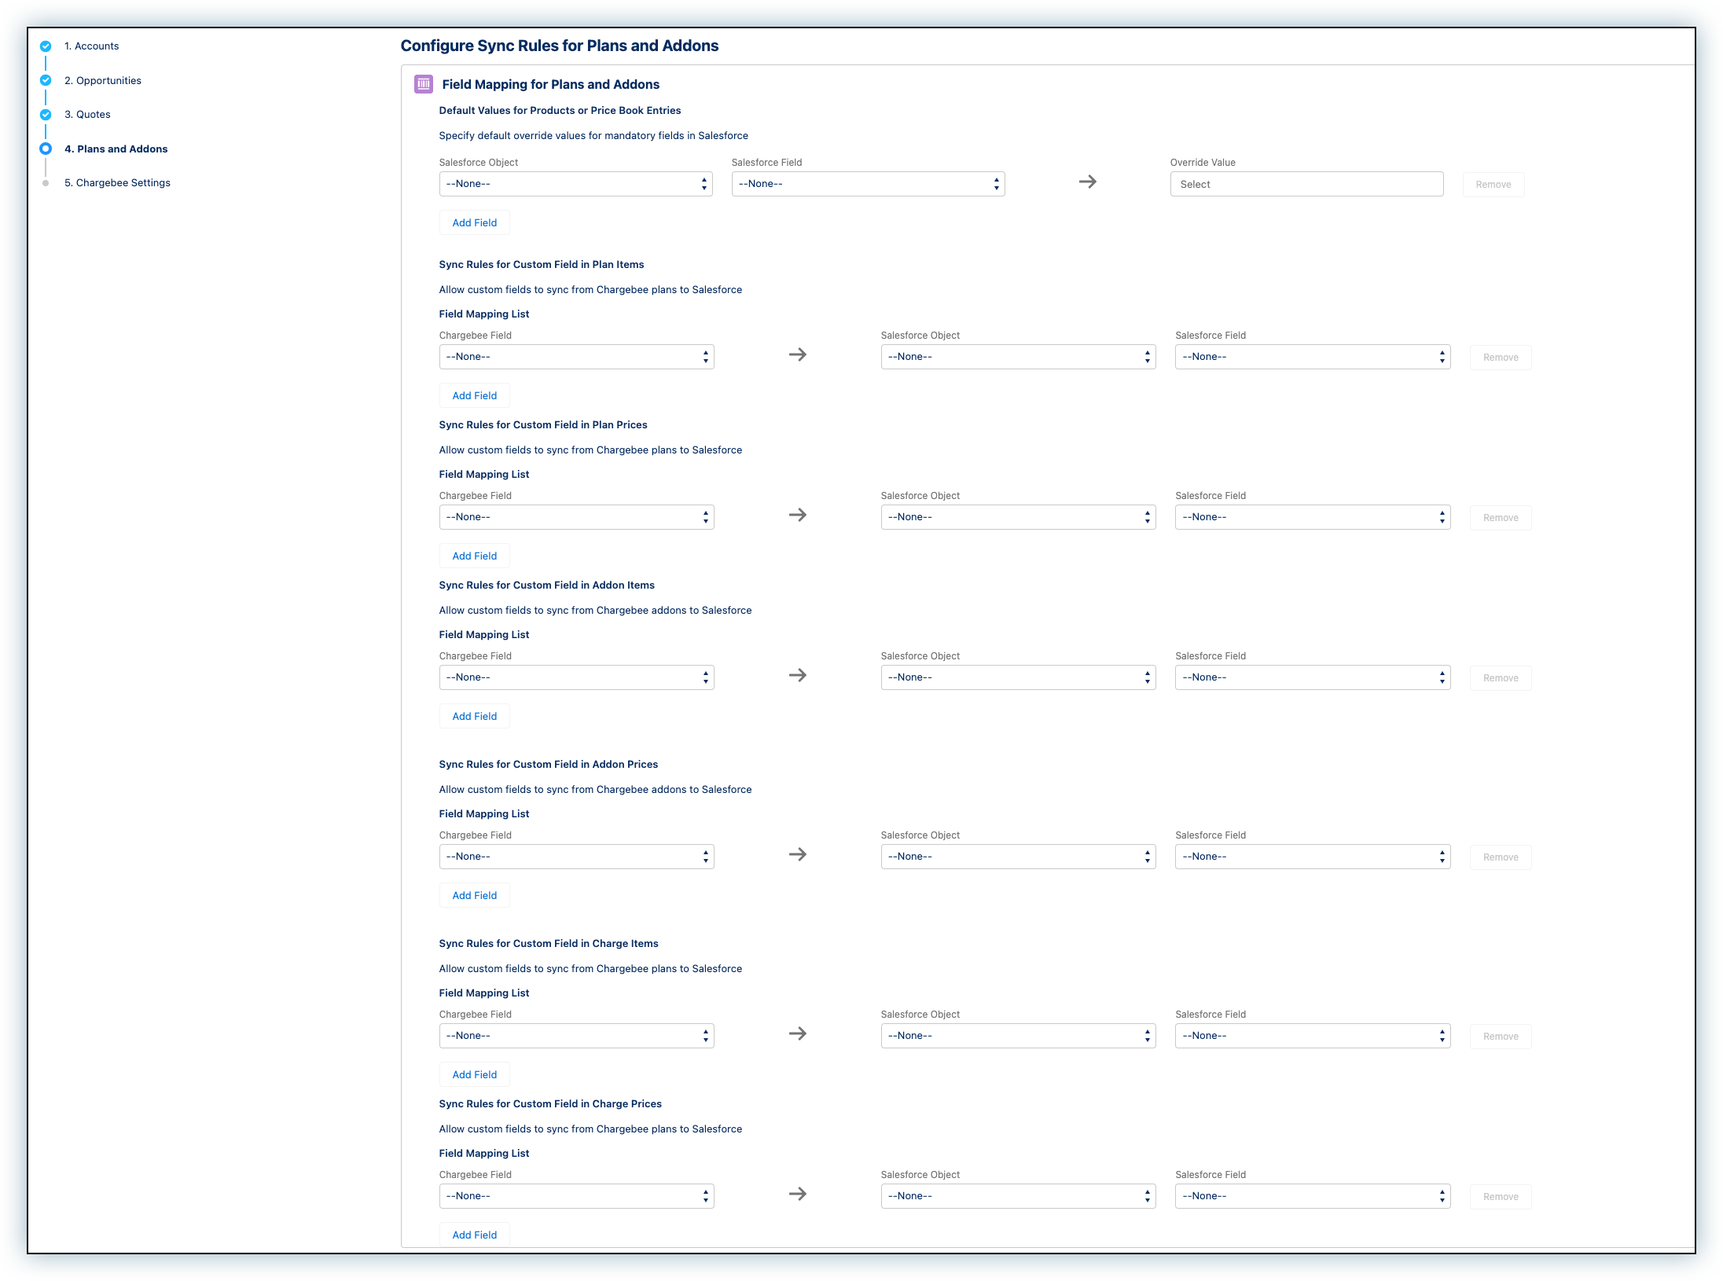Go to step 1. Accounts
The width and height of the screenshot is (1723, 1281).
pos(92,46)
